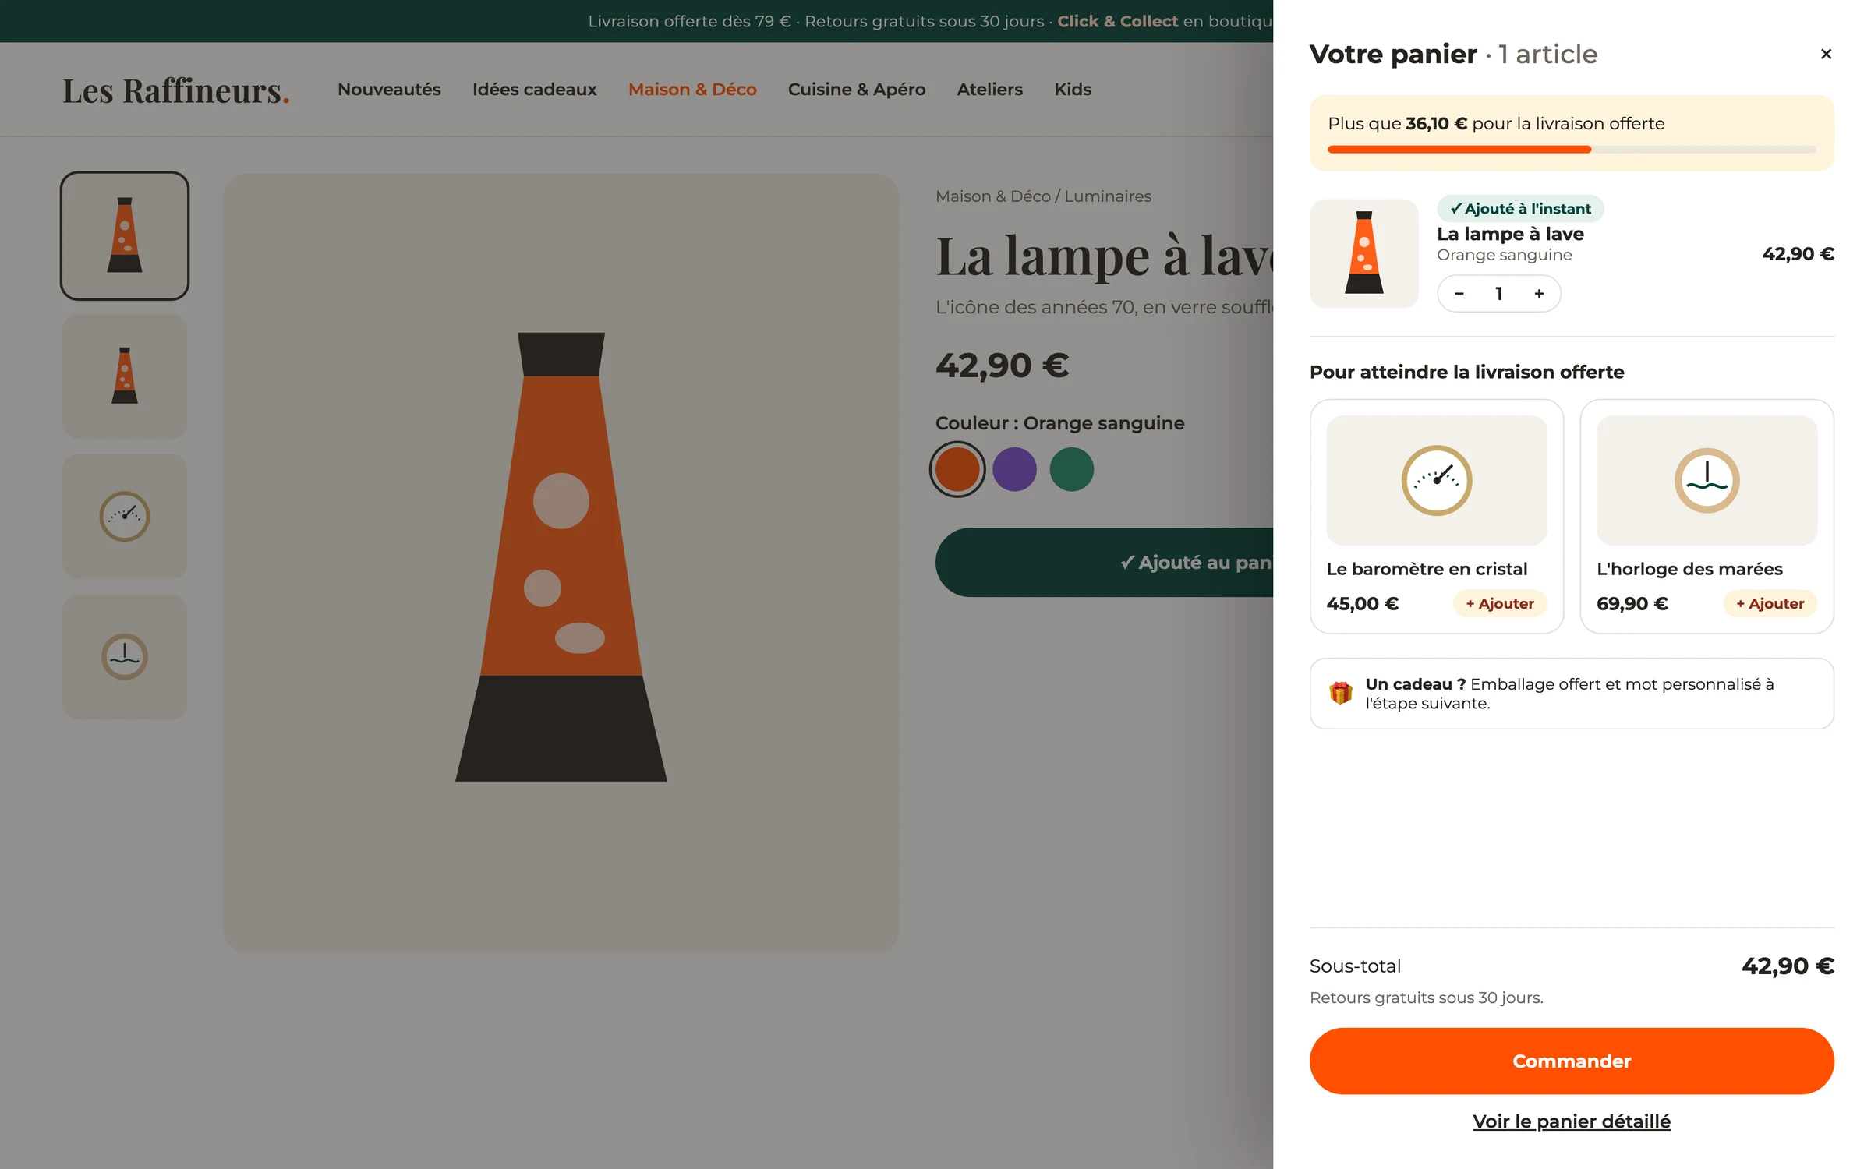This screenshot has width=1871, height=1169.
Task: Click the Commander checkout button
Action: [x=1572, y=1061]
